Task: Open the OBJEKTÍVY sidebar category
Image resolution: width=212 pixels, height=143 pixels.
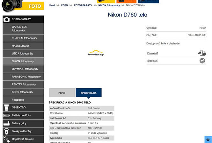Action: coord(23,107)
